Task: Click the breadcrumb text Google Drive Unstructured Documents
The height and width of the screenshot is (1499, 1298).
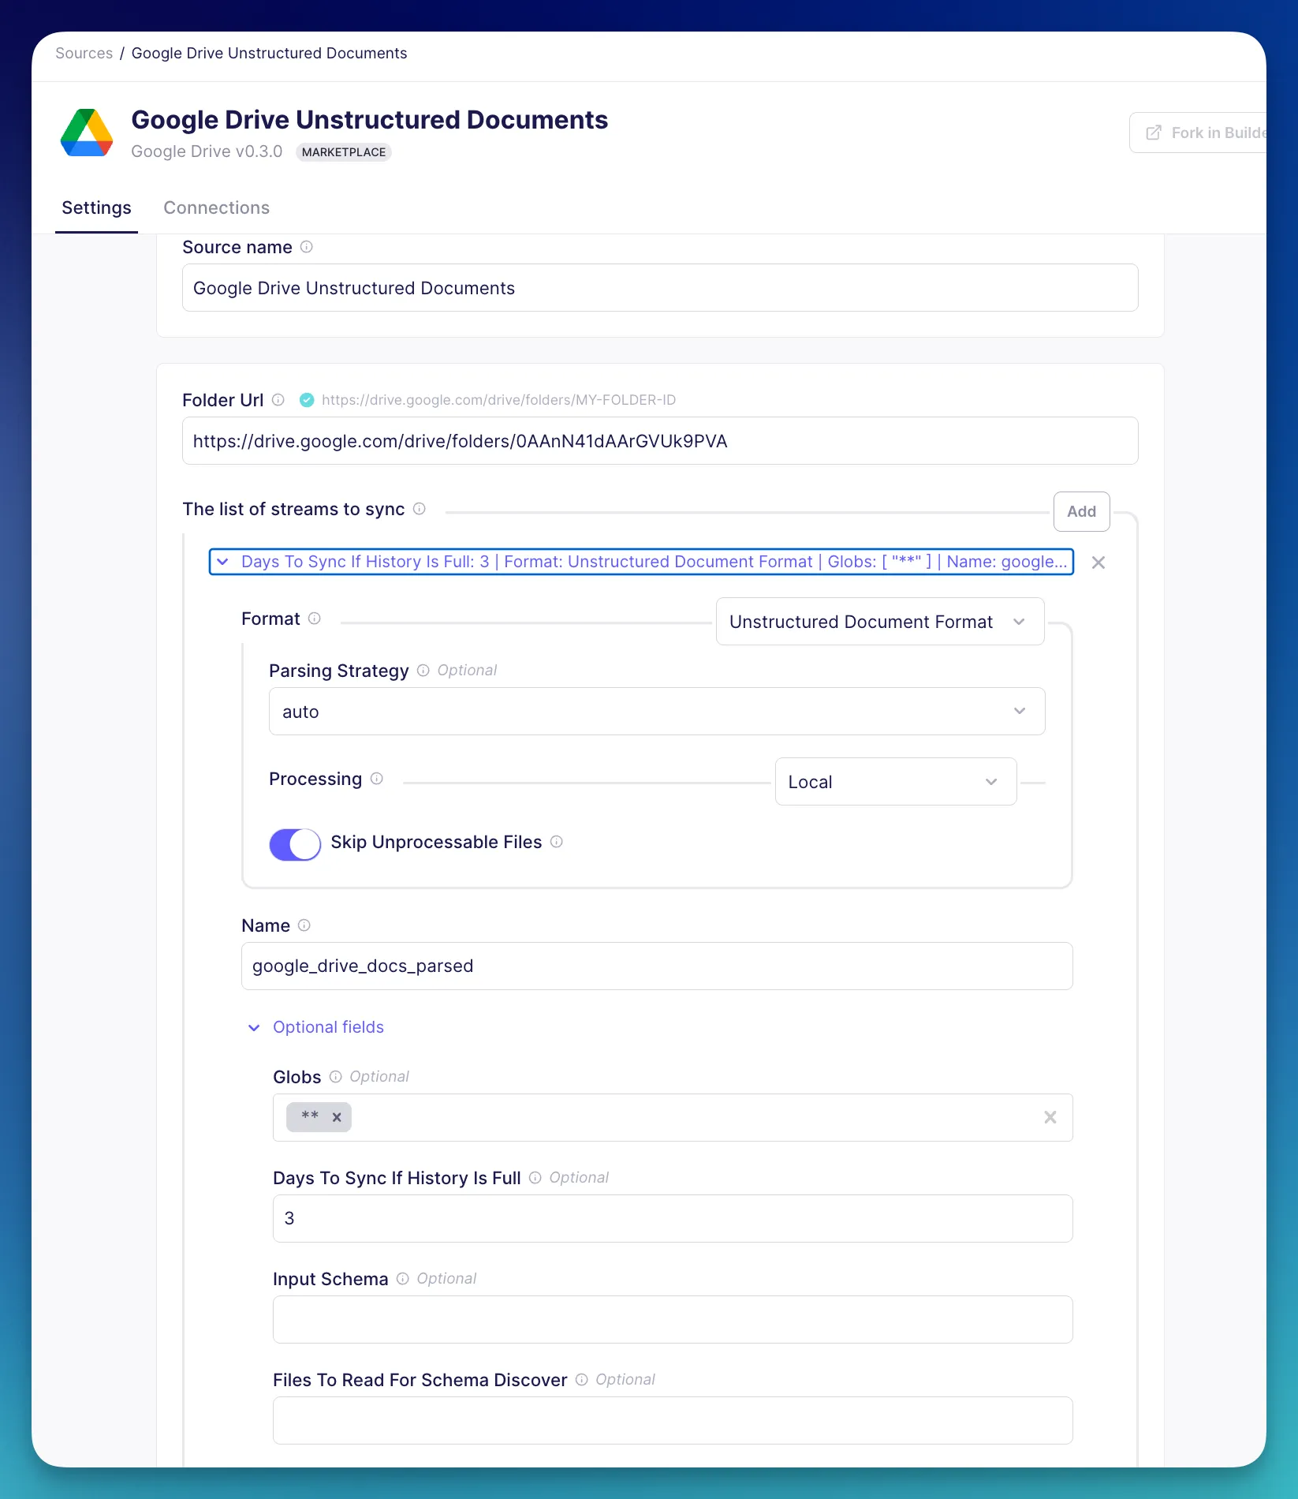Action: pos(269,53)
